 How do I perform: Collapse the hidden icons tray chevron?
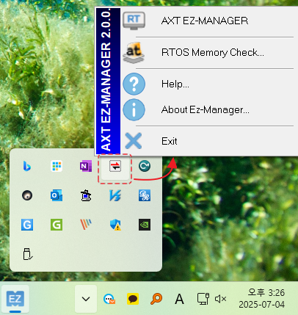pyautogui.click(x=86, y=299)
